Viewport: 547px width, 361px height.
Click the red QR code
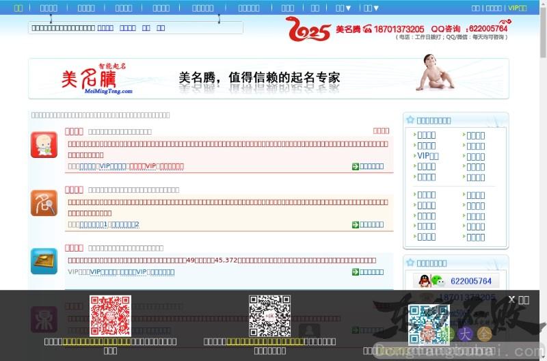coord(110,316)
